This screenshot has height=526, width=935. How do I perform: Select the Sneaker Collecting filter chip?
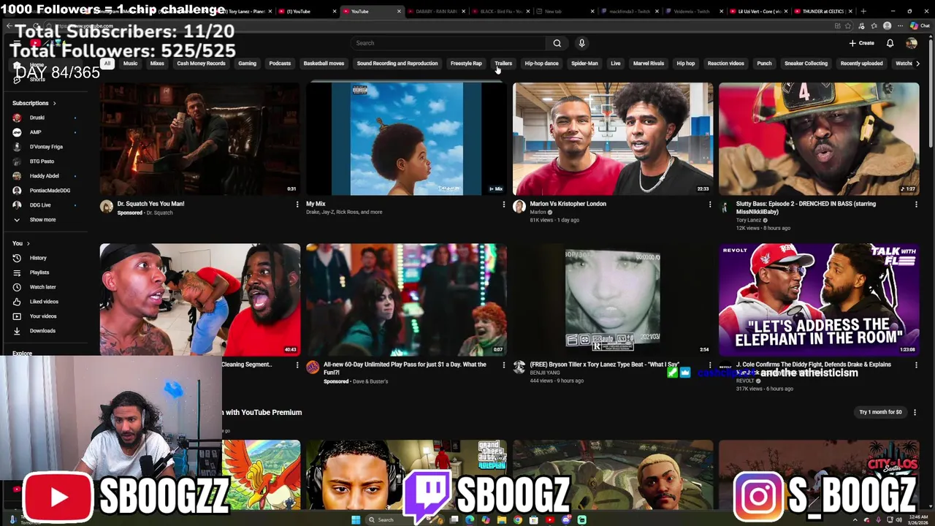[x=806, y=64]
